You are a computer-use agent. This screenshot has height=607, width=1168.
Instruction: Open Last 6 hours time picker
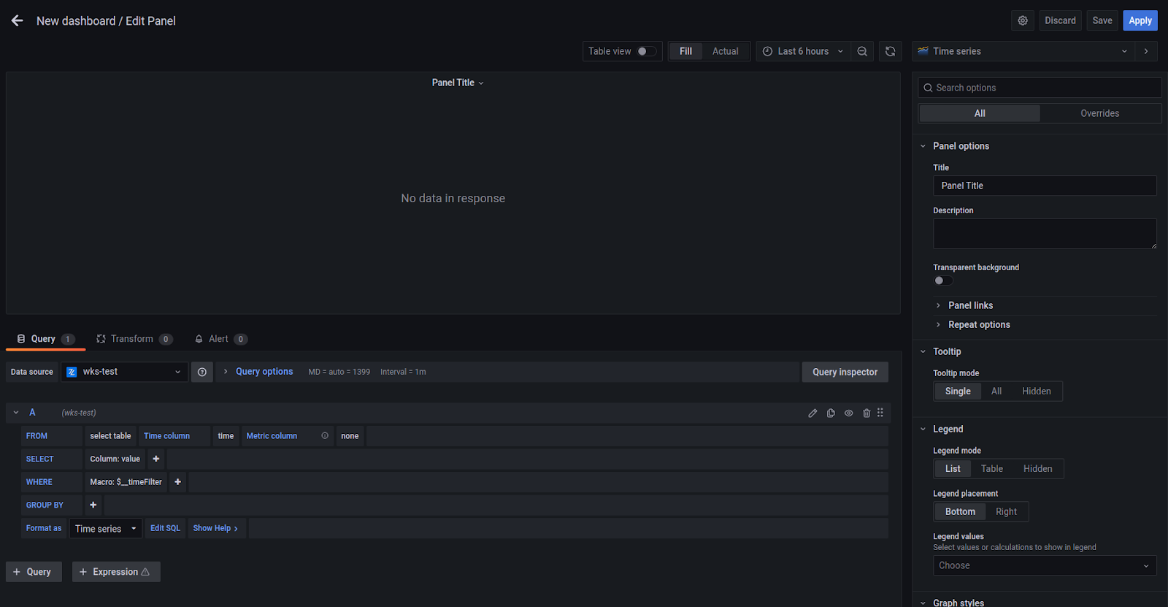coord(803,51)
